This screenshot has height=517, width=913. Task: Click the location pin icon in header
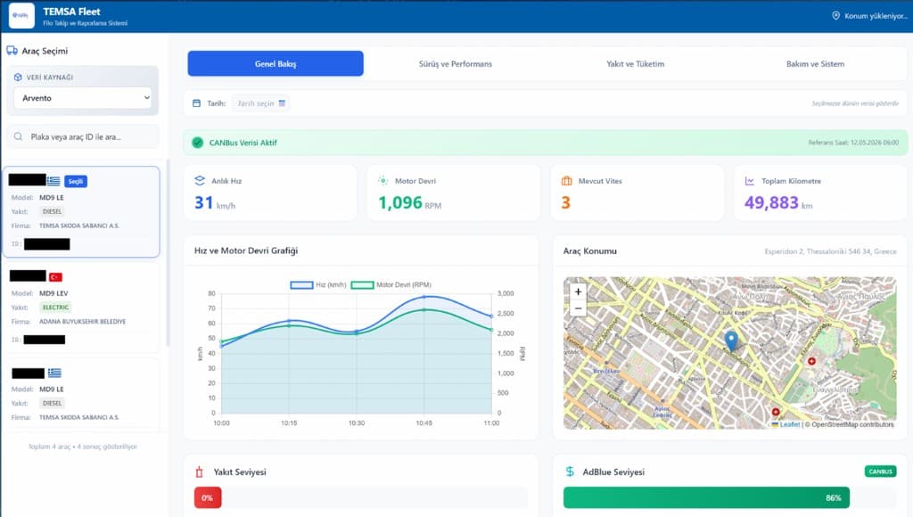tap(835, 16)
